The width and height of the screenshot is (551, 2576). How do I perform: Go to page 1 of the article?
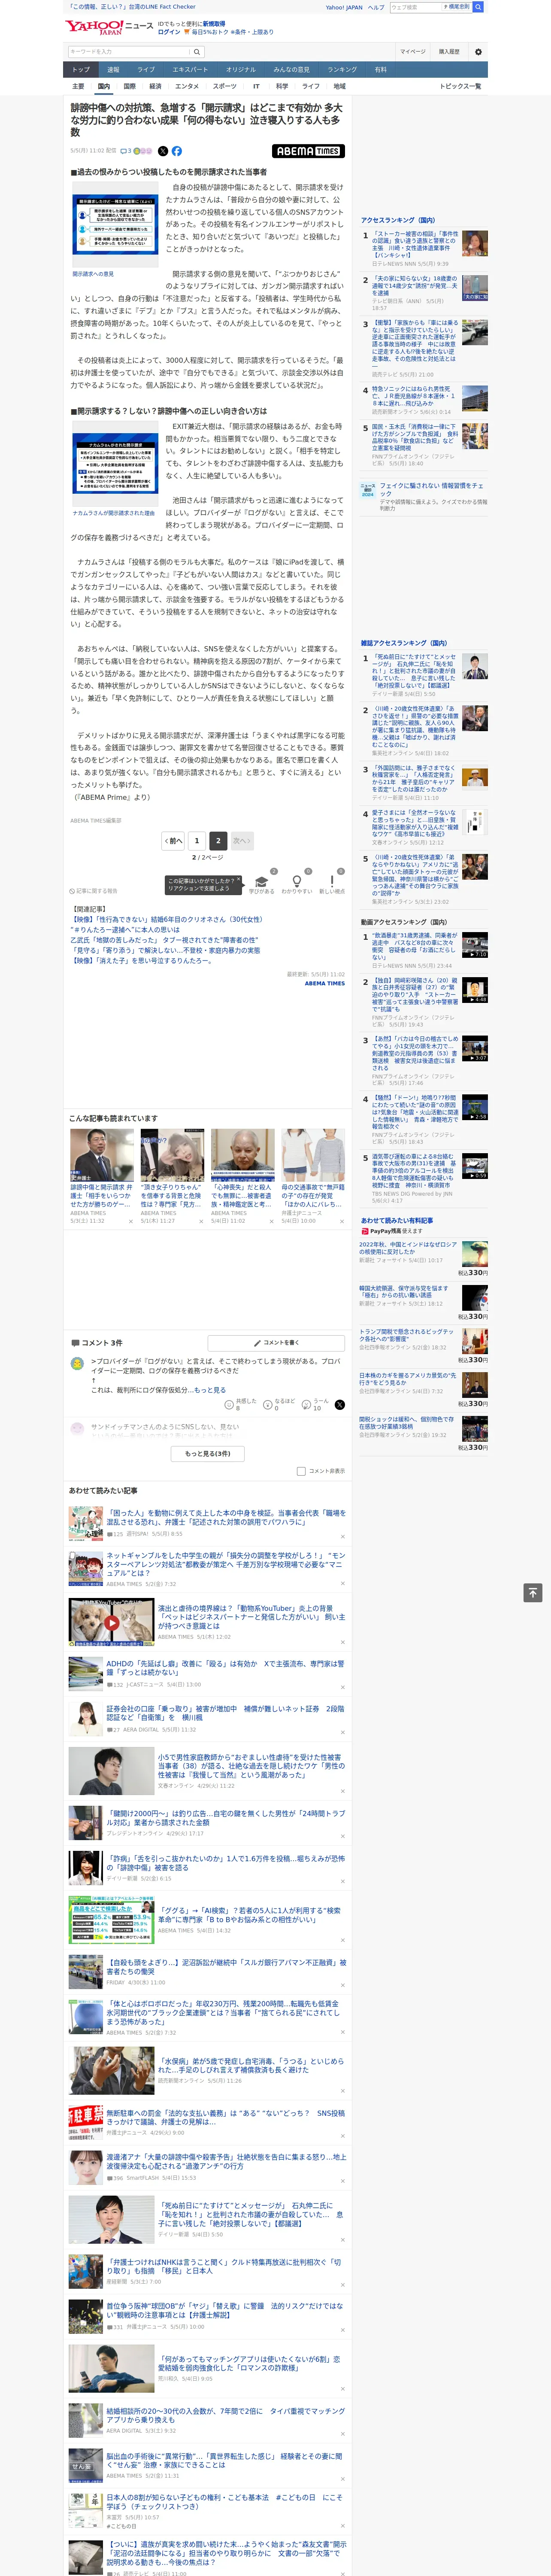pyautogui.click(x=196, y=841)
